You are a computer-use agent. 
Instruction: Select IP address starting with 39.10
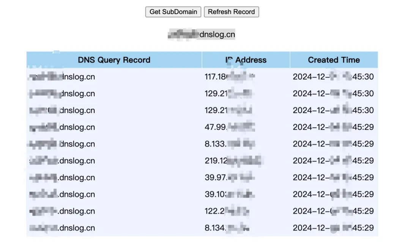coord(230,194)
